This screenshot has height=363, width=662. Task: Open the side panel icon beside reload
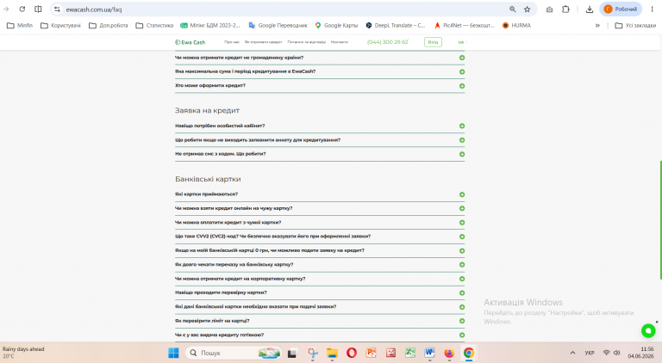click(x=38, y=9)
